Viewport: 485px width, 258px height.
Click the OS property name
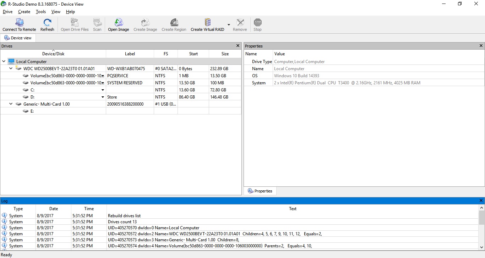click(255, 76)
